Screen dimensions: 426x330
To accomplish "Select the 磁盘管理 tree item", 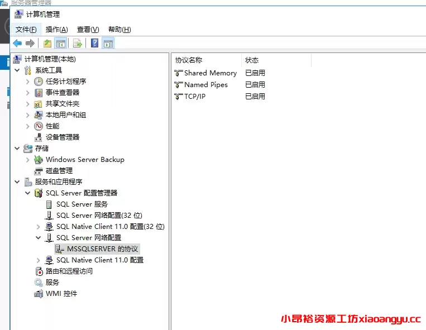I will 59,171.
